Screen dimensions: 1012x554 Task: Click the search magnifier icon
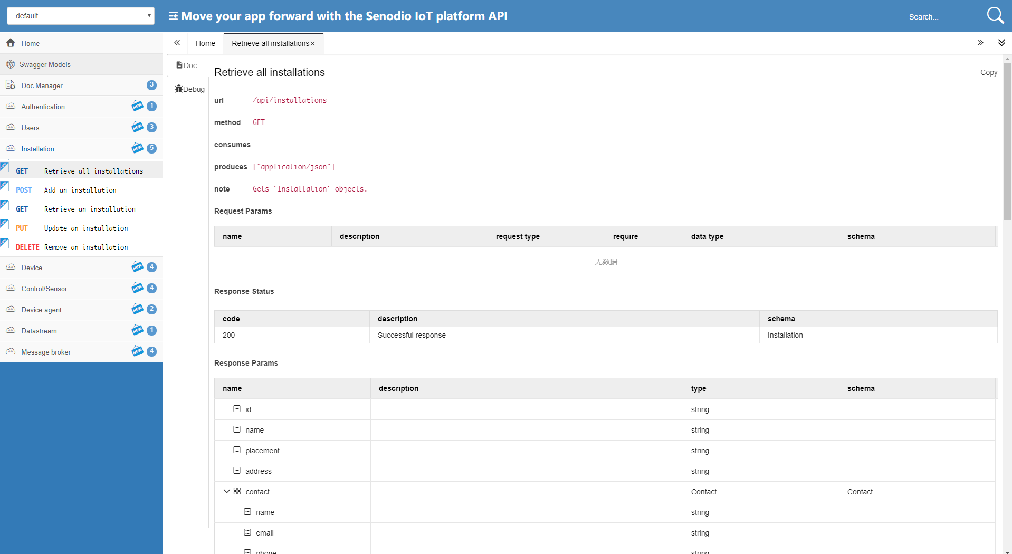995,15
